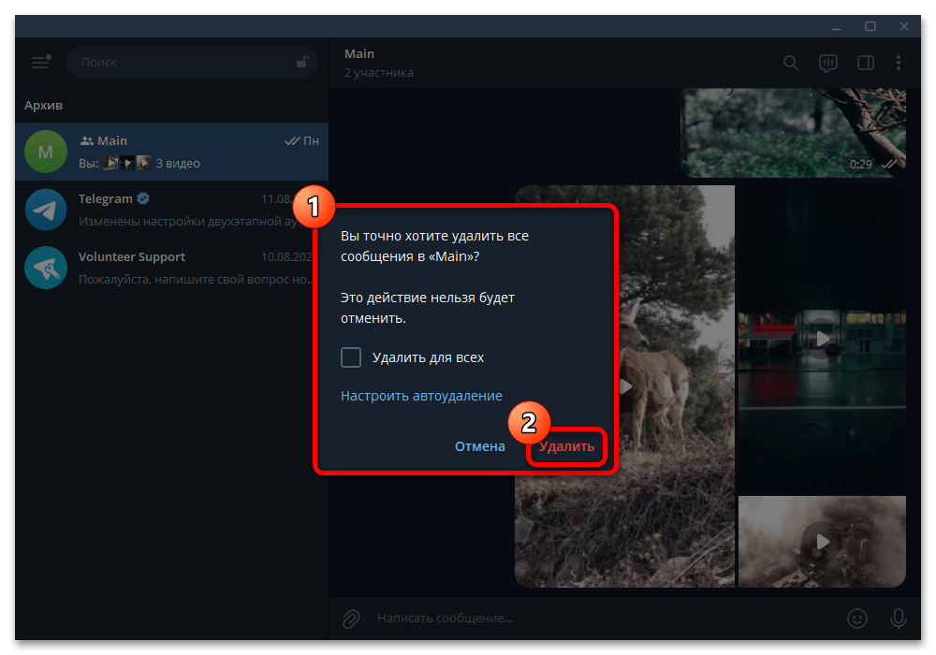Click the Архив header label
This screenshot has width=936, height=655.
tap(43, 105)
